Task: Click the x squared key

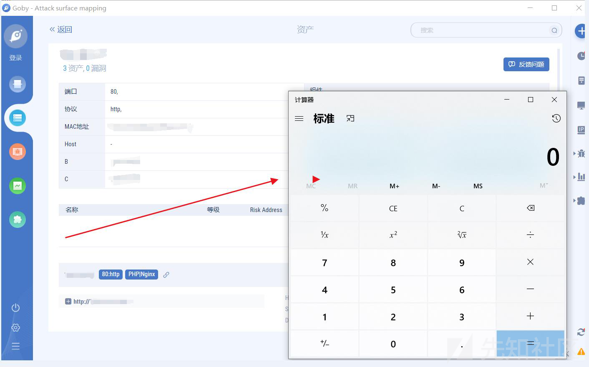Action: [x=393, y=235]
